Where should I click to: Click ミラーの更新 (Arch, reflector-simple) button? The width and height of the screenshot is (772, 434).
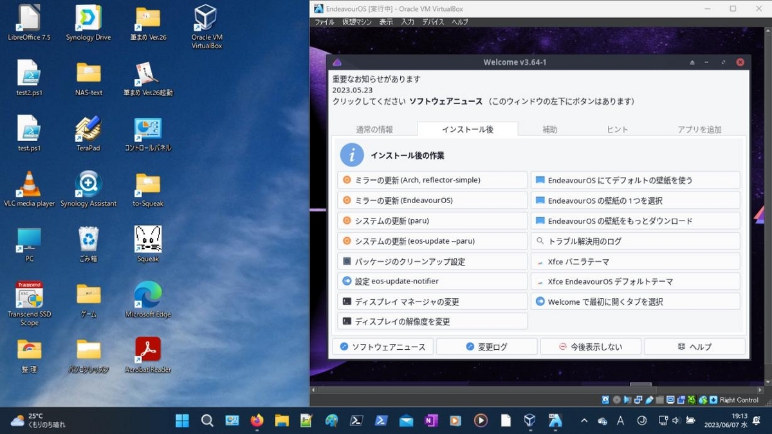pos(432,180)
